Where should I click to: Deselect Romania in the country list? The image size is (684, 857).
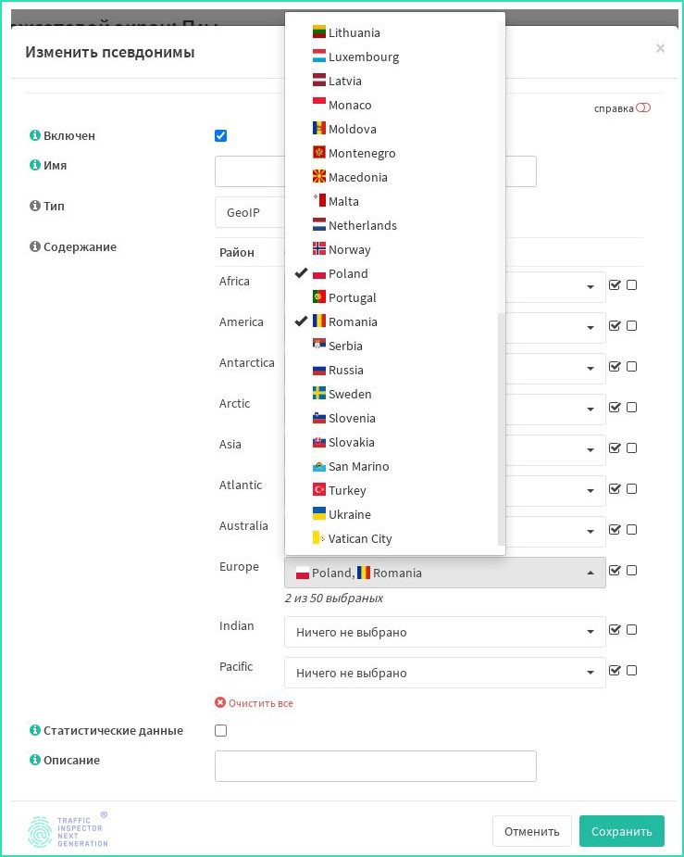392,321
